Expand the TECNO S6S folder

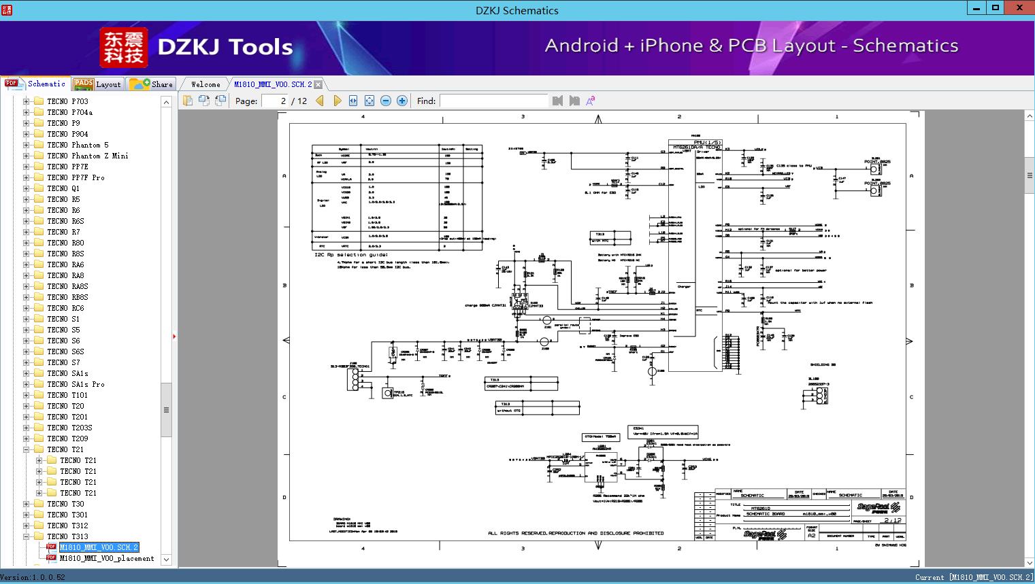[27, 351]
